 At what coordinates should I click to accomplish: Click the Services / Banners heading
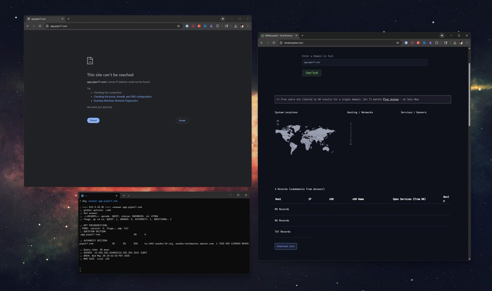point(413,112)
